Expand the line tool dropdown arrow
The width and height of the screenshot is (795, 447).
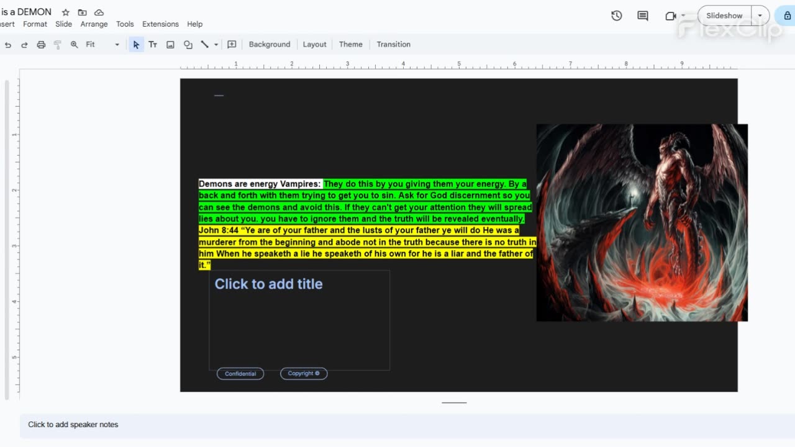click(216, 45)
